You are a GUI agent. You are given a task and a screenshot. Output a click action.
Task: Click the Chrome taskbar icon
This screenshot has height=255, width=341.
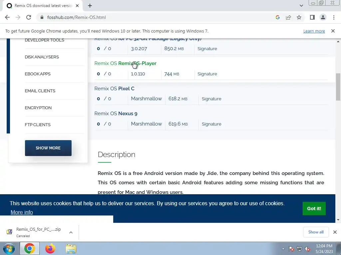(30, 248)
